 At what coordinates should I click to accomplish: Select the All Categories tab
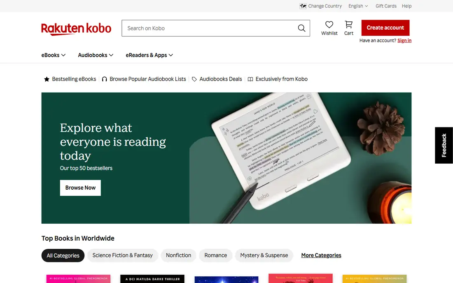point(63,255)
